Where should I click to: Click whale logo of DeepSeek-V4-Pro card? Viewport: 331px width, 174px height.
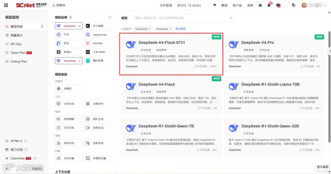(x=234, y=44)
